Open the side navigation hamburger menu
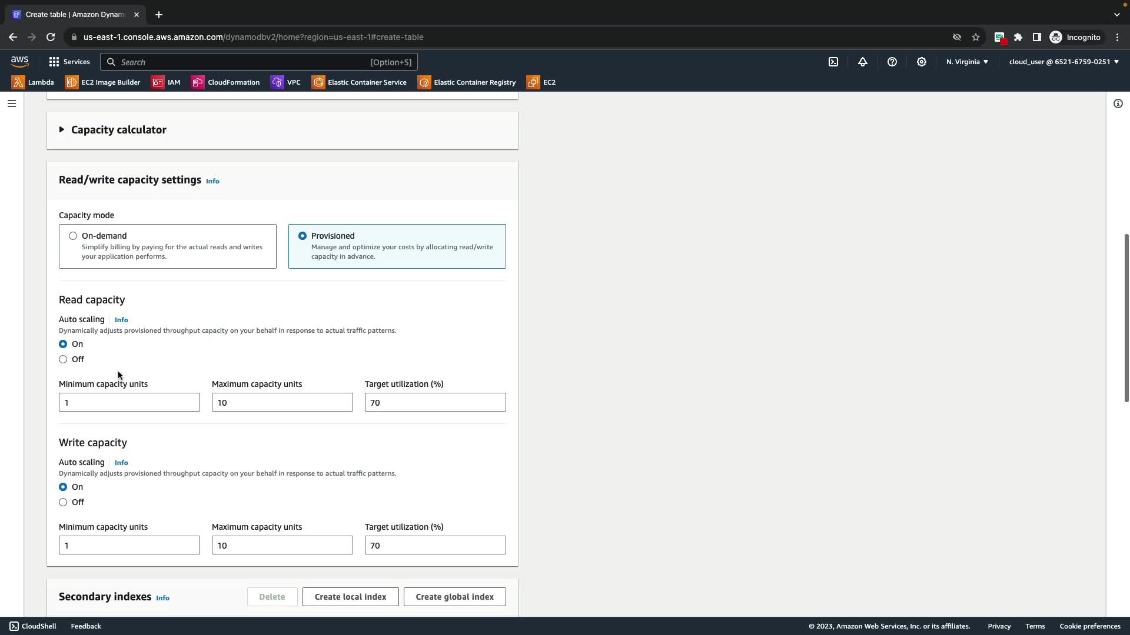Image resolution: width=1130 pixels, height=635 pixels. [11, 103]
